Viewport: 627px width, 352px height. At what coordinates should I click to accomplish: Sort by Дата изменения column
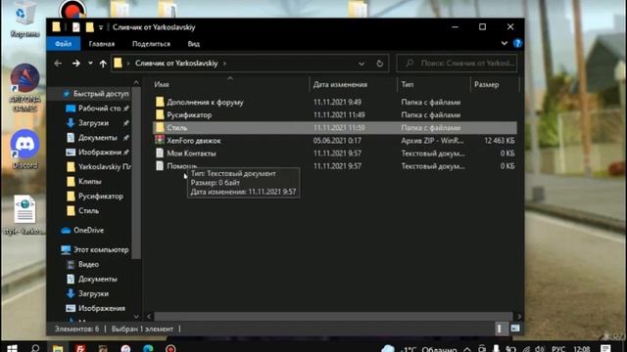pos(340,85)
